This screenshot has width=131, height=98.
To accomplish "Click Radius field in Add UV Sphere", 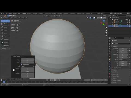I will pos(28,63).
